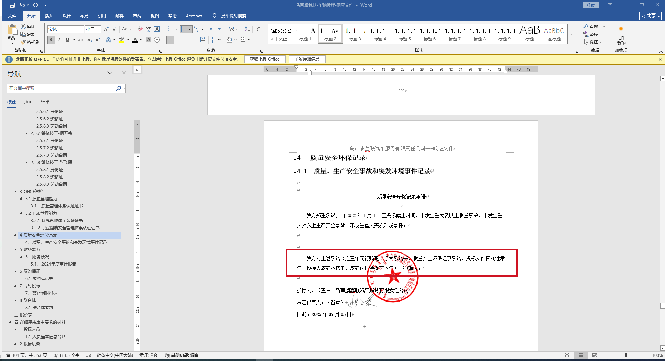Expand the Styles gallery more arrow
Image resolution: width=665 pixels, height=361 pixels.
[571, 34]
